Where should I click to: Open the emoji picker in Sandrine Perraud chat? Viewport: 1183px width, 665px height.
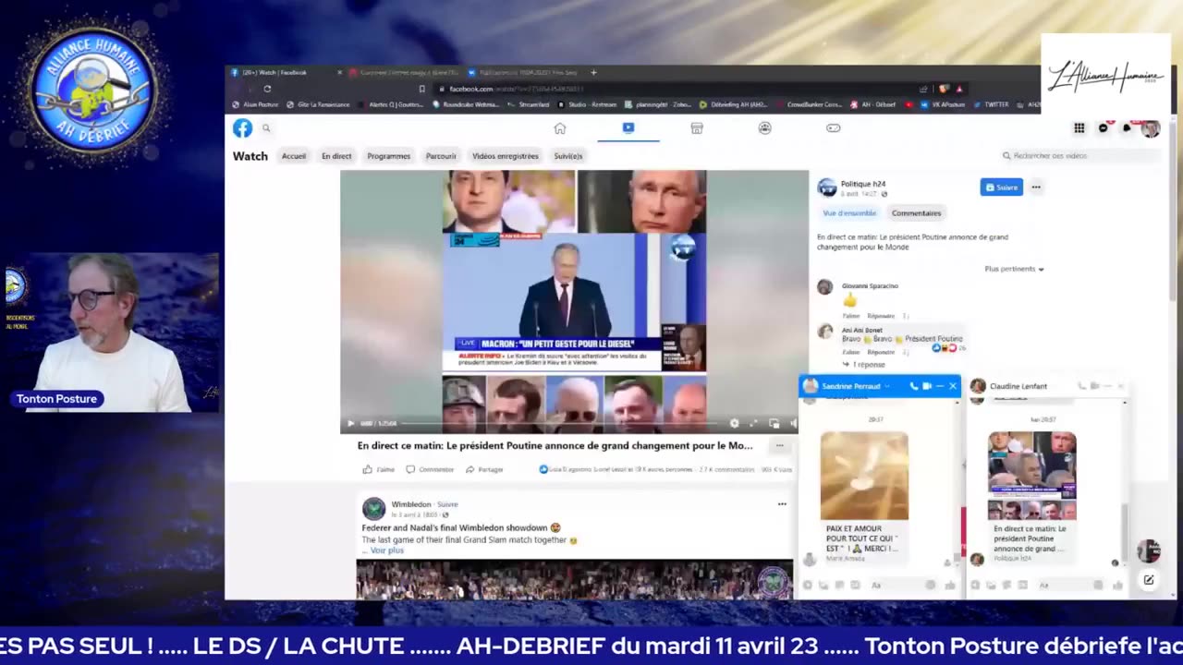[930, 585]
